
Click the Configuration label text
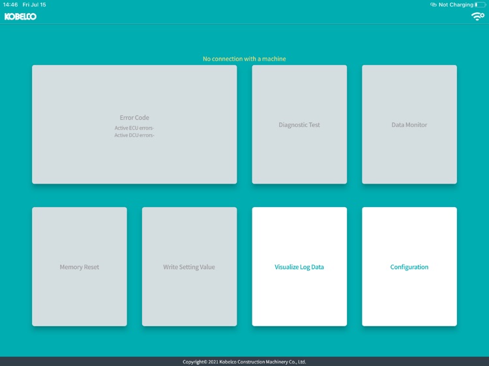(x=409, y=267)
